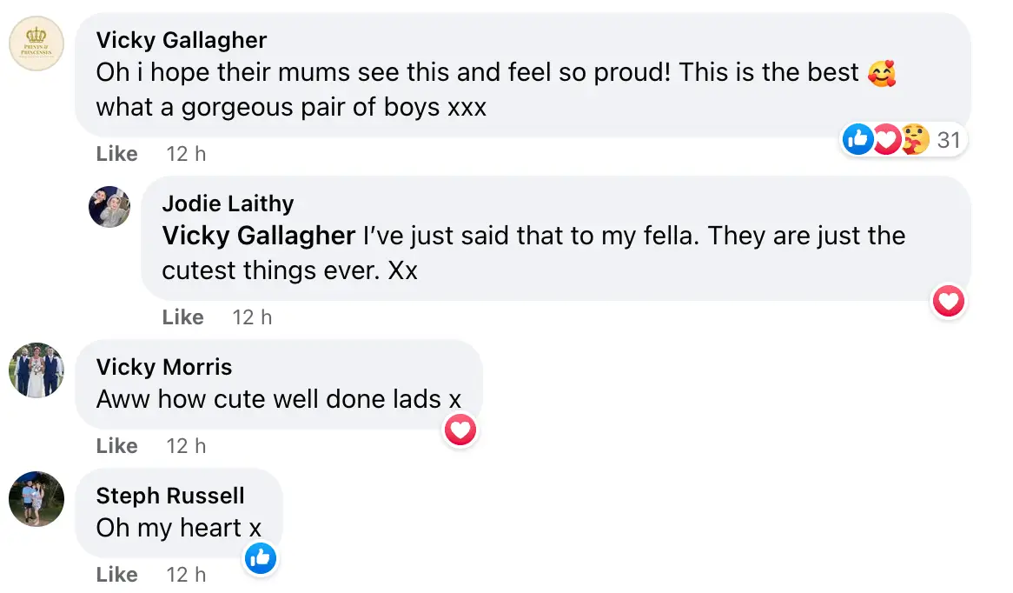Click the heart reaction icon beside the count 31

(x=885, y=139)
